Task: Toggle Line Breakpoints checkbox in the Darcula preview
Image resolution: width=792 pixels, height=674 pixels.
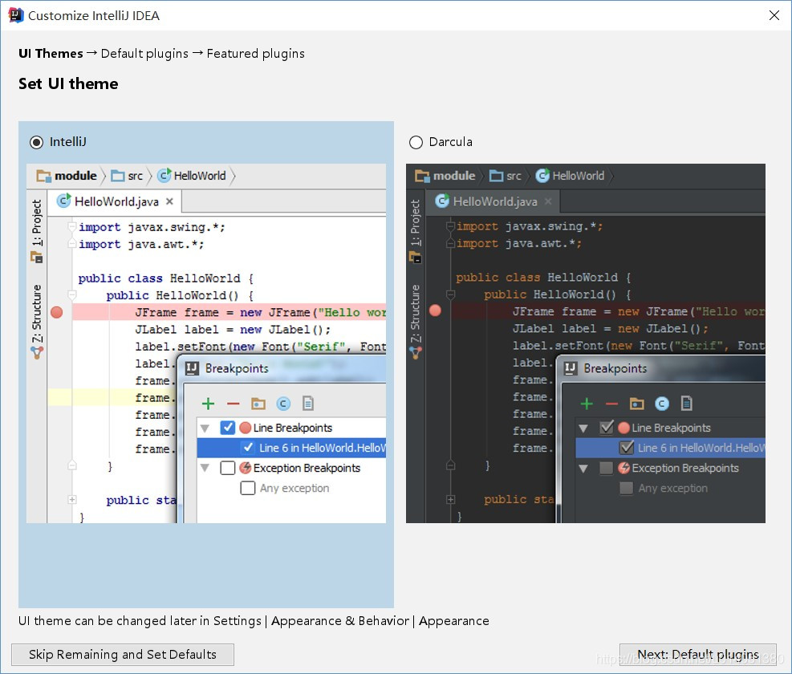Action: coord(606,428)
